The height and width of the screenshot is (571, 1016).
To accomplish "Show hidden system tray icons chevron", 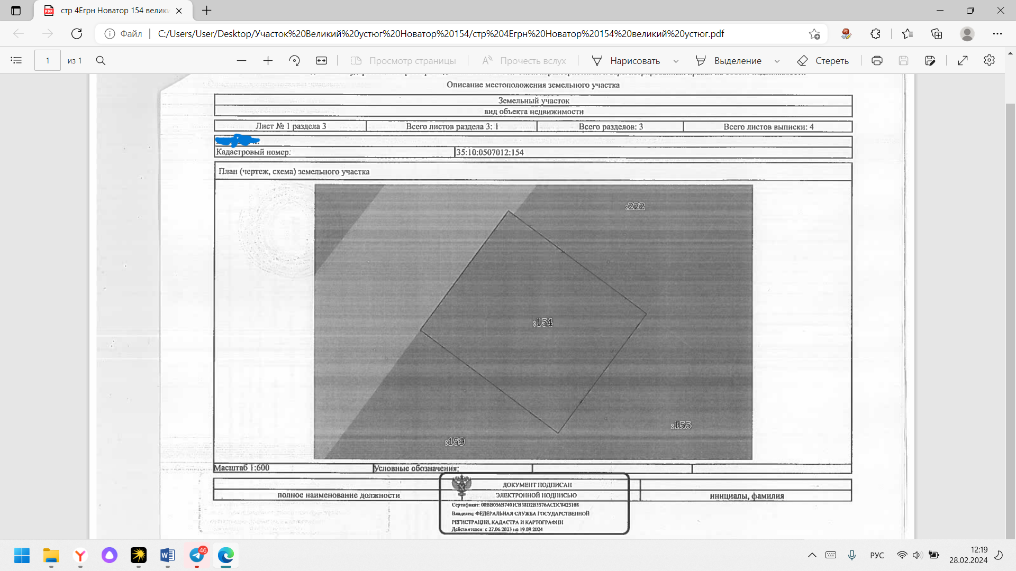I will 812,555.
